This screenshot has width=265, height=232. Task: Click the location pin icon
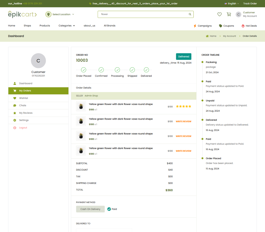(48, 14)
